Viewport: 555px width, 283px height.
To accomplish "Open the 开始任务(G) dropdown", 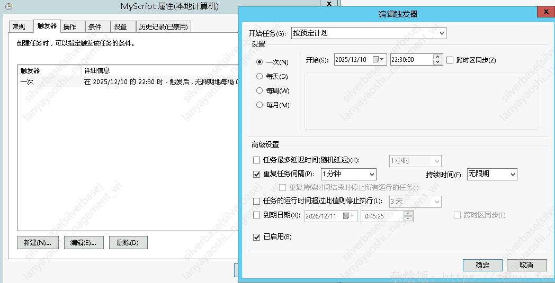I will pyautogui.click(x=369, y=33).
